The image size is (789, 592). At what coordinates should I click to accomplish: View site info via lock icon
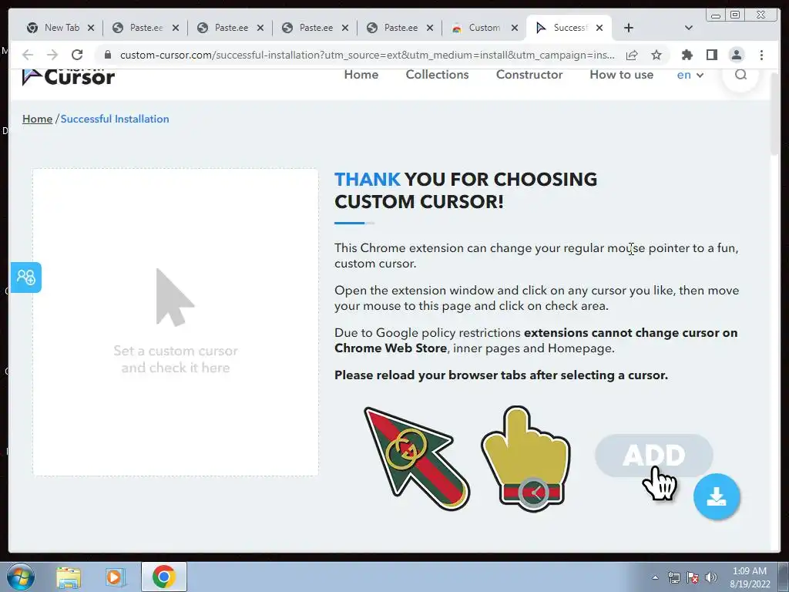(x=107, y=55)
